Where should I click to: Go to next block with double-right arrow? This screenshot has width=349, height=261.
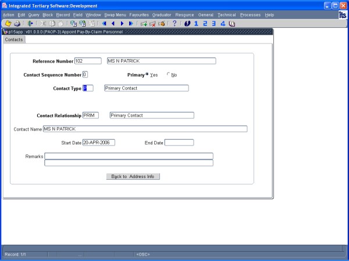(x=131, y=23)
